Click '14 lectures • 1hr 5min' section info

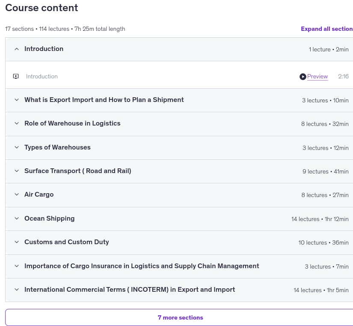[321, 290]
